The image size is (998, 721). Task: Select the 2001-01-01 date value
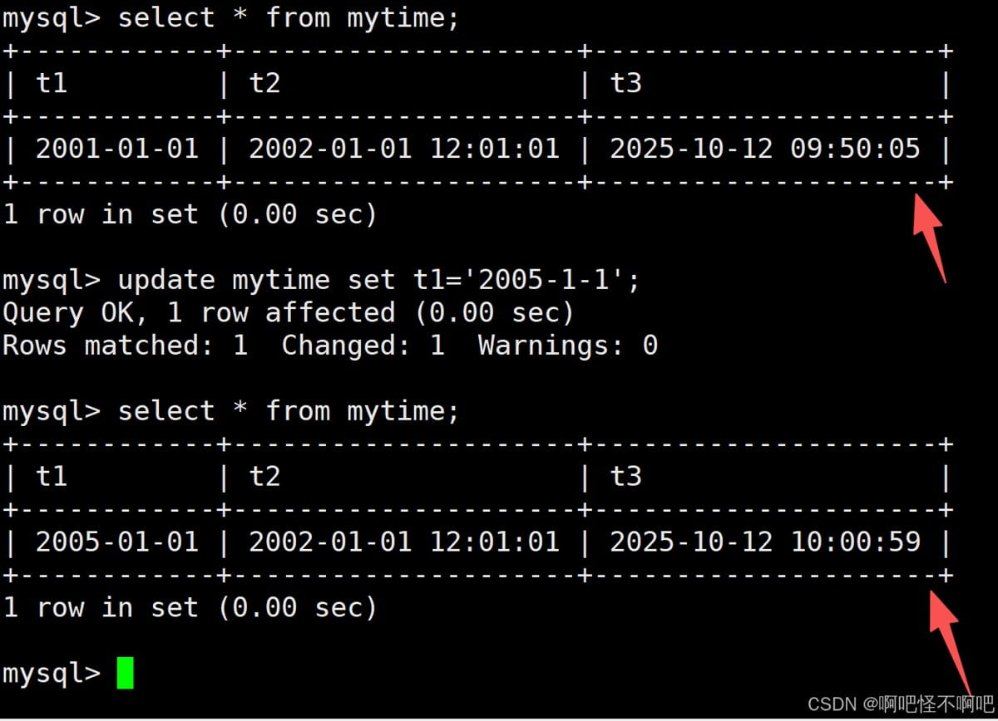click(116, 149)
